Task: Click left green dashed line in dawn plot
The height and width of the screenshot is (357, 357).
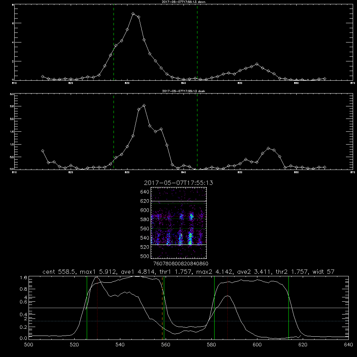Action: (x=114, y=42)
